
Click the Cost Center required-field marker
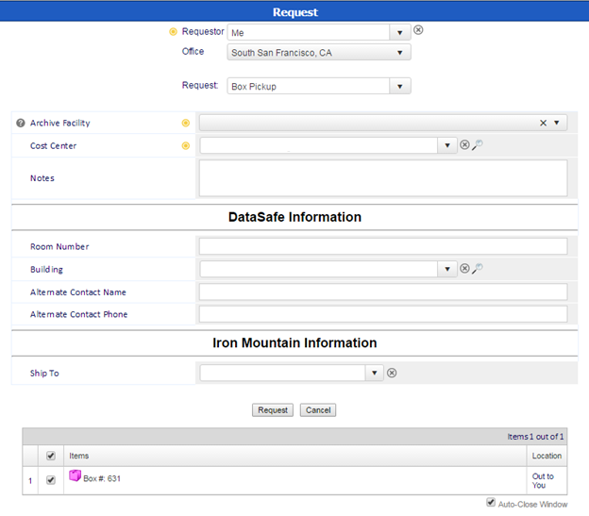point(186,145)
